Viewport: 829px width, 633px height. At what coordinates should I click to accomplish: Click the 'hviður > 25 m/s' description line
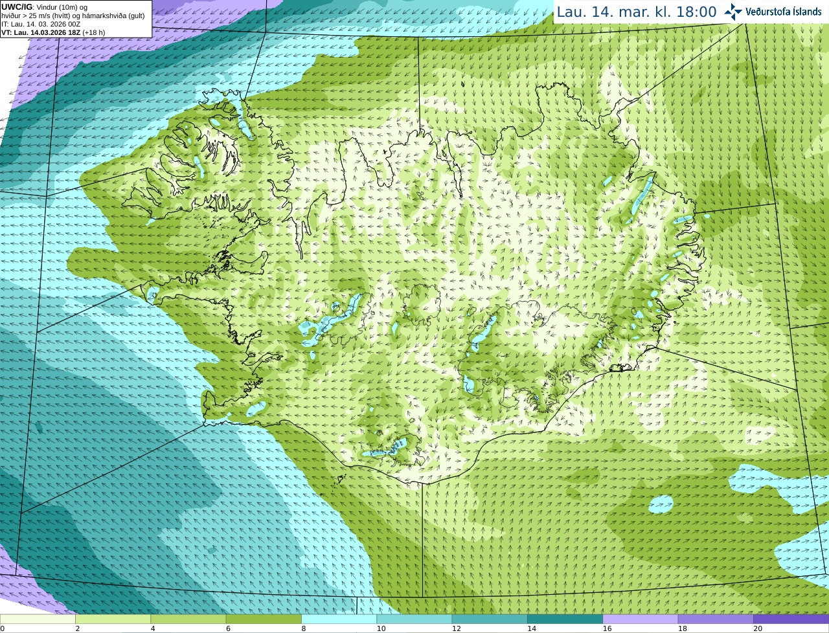click(x=73, y=16)
